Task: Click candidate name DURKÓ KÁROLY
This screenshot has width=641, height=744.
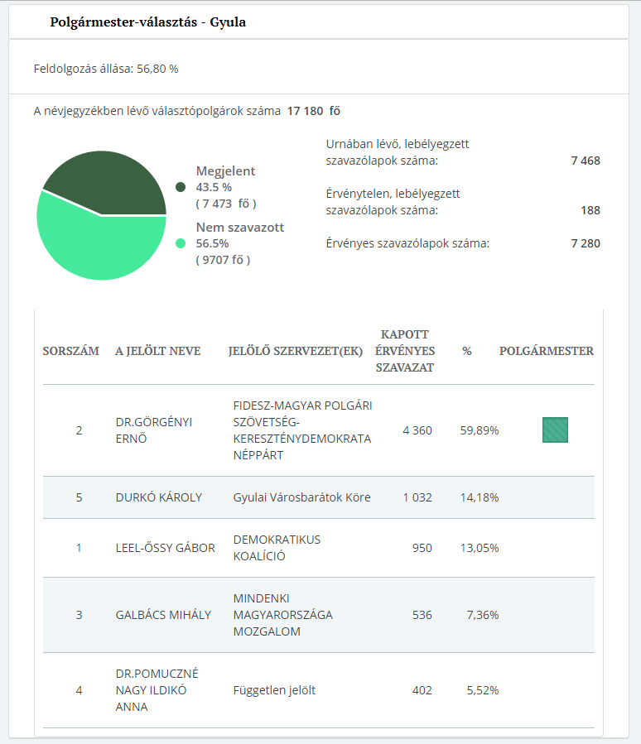Action: (x=159, y=497)
